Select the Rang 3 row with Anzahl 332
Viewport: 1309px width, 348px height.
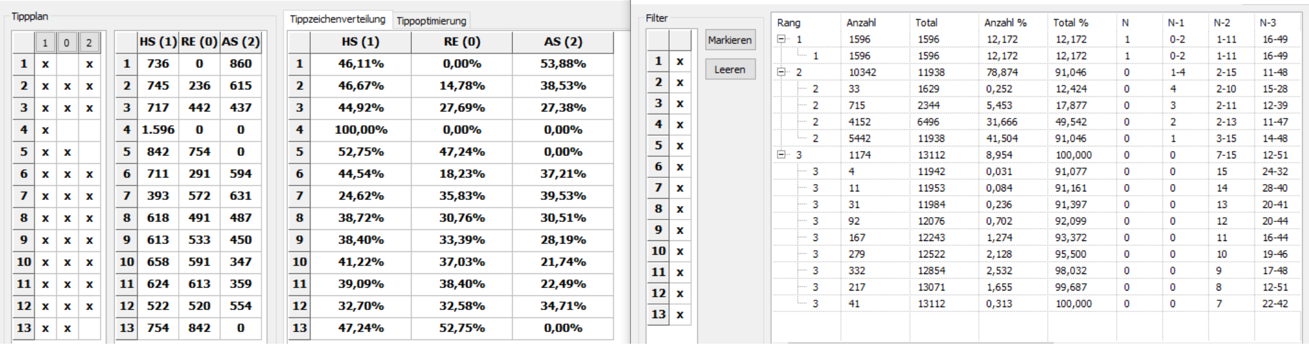tap(1035, 270)
